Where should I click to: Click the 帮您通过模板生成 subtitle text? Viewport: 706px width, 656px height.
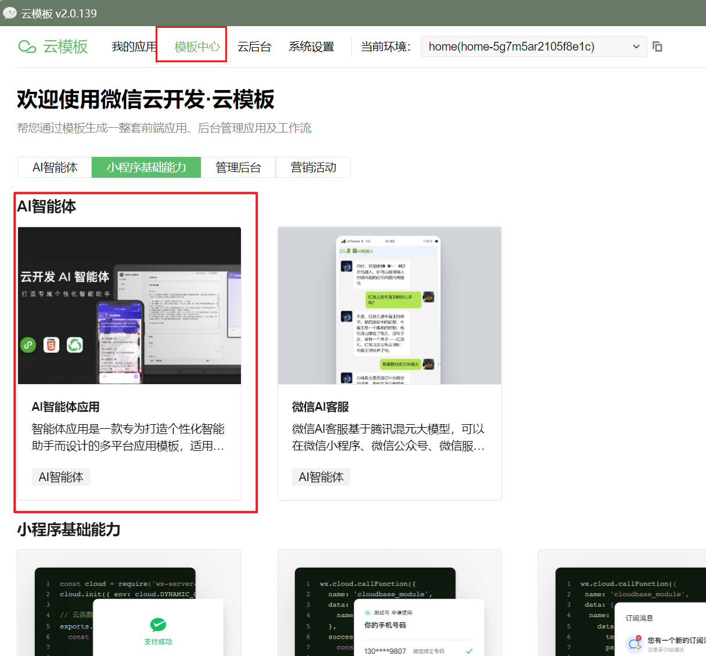click(164, 128)
